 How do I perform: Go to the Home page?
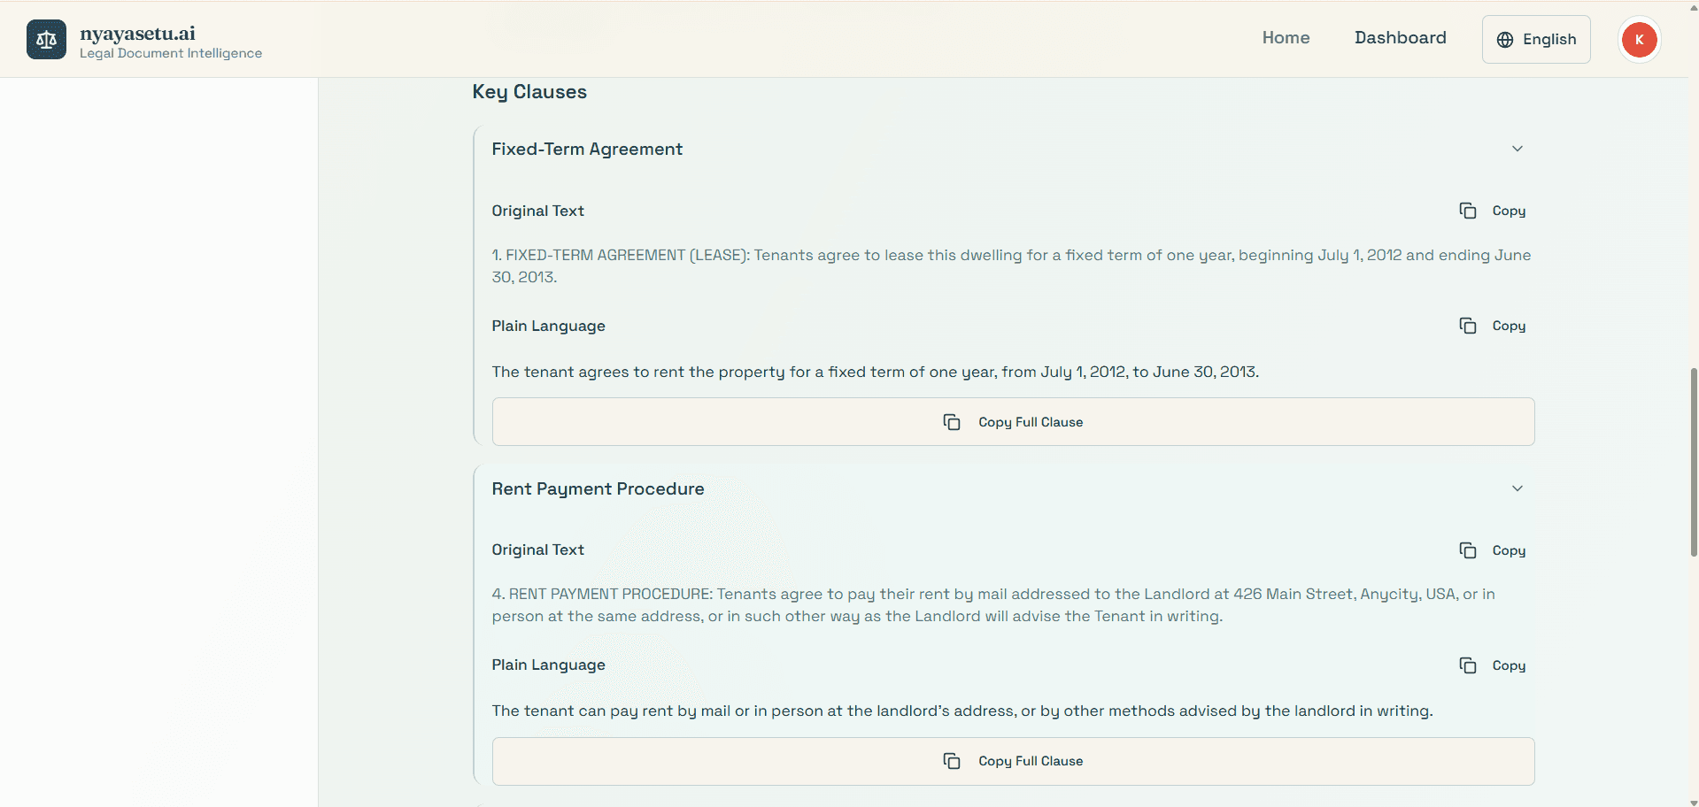pos(1286,38)
